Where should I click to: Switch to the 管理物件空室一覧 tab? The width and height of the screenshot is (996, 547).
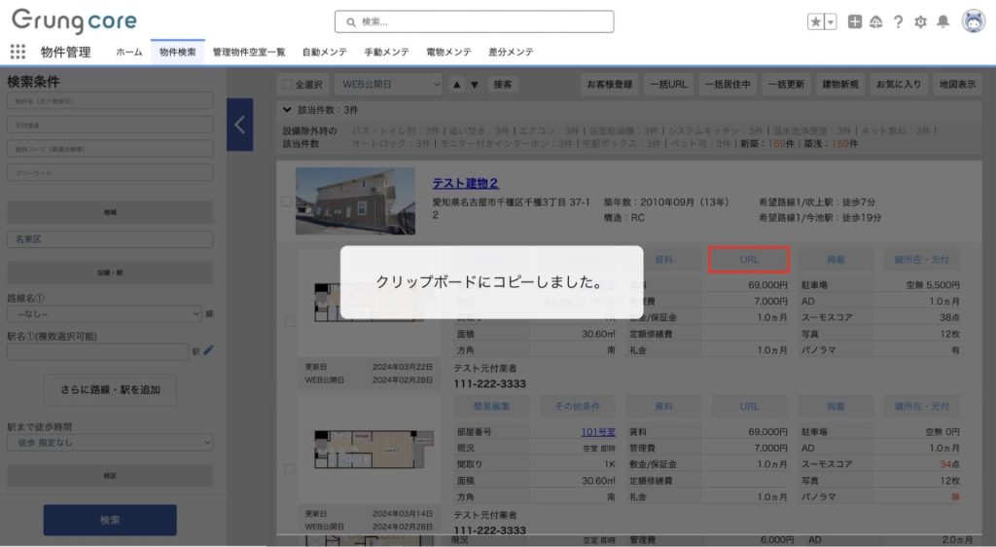[x=248, y=53]
